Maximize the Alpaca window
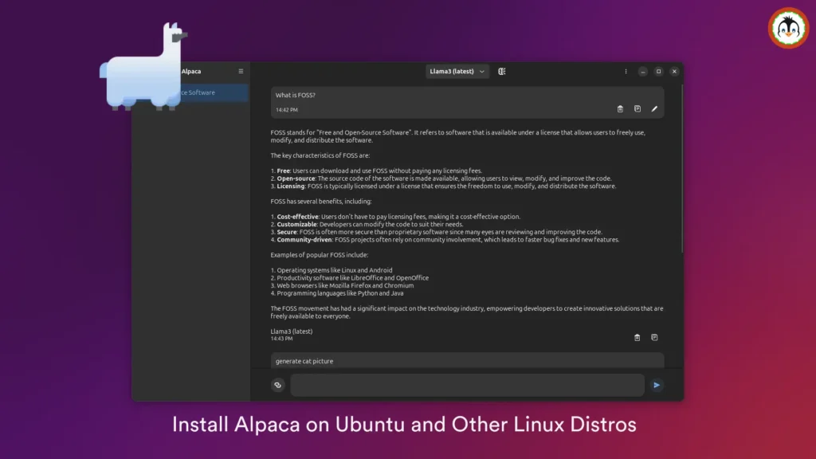This screenshot has height=459, width=816. pyautogui.click(x=658, y=72)
